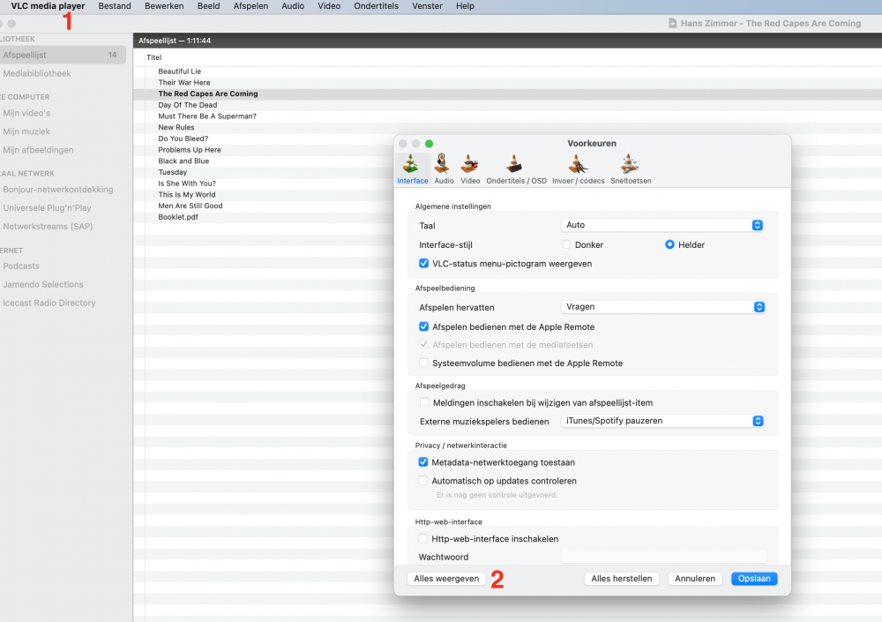Viewport: 882px width, 622px height.
Task: Click the Opslaan button
Action: click(x=754, y=579)
